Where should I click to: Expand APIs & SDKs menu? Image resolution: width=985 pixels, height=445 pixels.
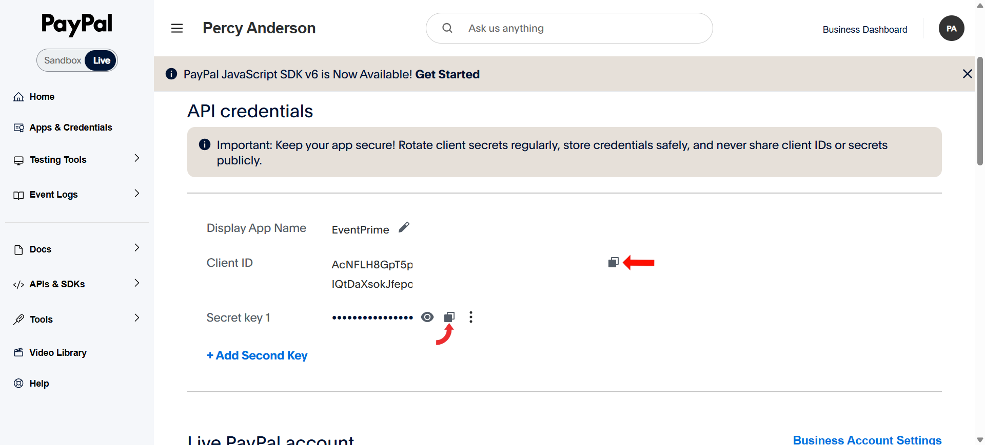[136, 283]
